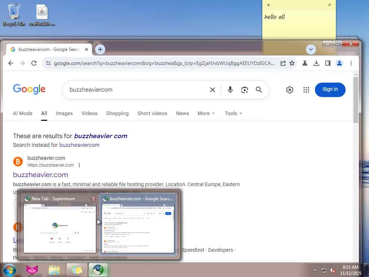Reload the Google search page
Screen dimensions: 369x277
(x=34, y=63)
